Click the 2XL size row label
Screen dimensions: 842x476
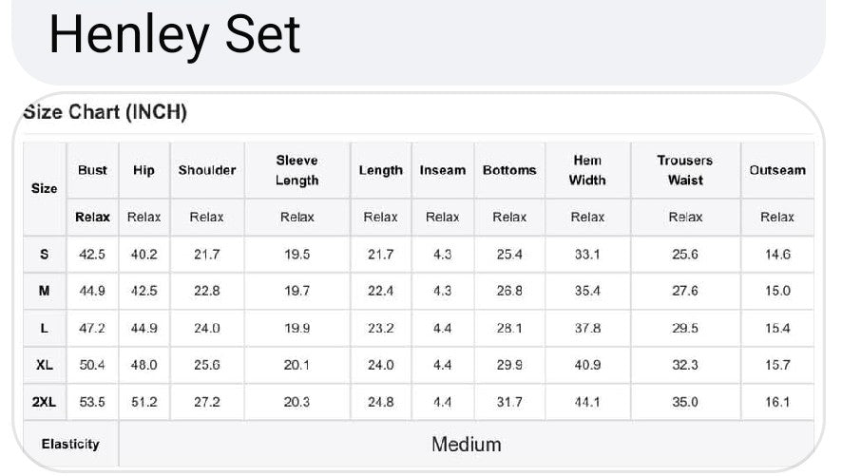44,402
